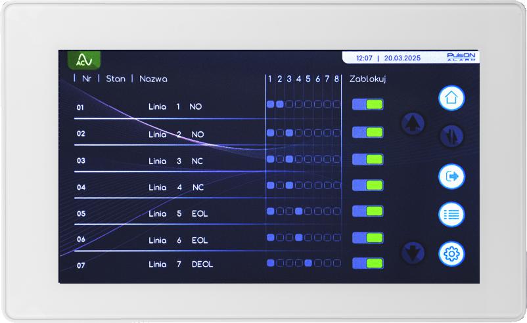Open the settings gear icon
Screen dimensions: 527x323
[x=451, y=253]
